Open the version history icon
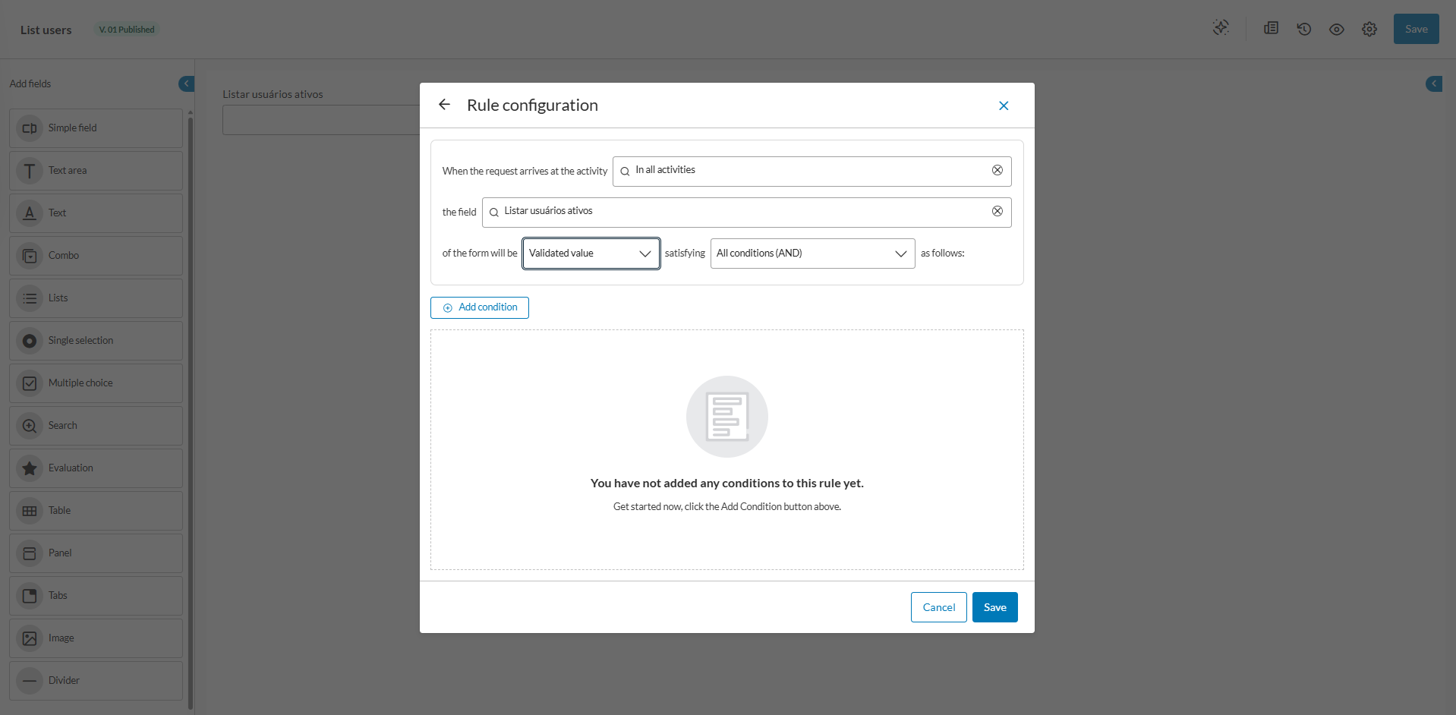 coord(1303,30)
